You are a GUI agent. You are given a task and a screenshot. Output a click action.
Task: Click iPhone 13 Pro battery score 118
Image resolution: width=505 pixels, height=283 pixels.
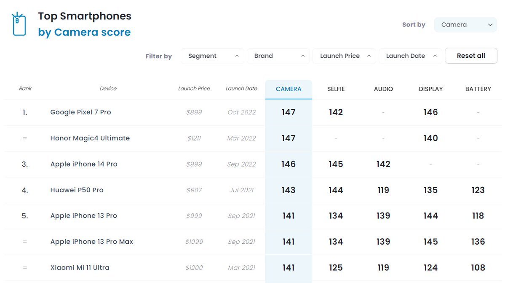click(478, 216)
